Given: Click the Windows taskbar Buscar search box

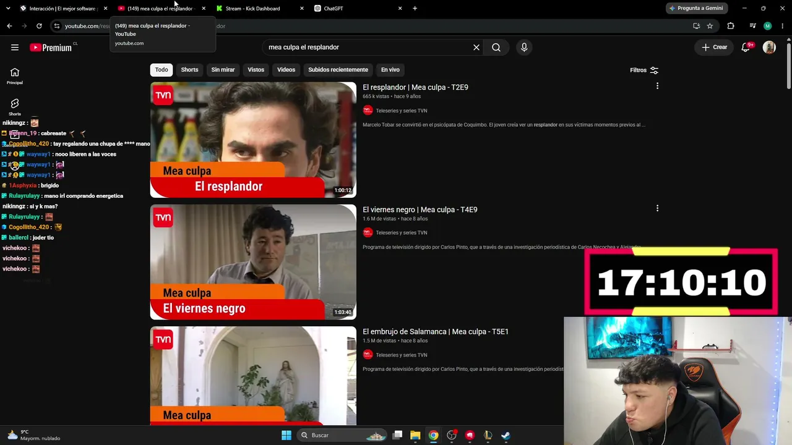Looking at the screenshot, I should (342, 435).
